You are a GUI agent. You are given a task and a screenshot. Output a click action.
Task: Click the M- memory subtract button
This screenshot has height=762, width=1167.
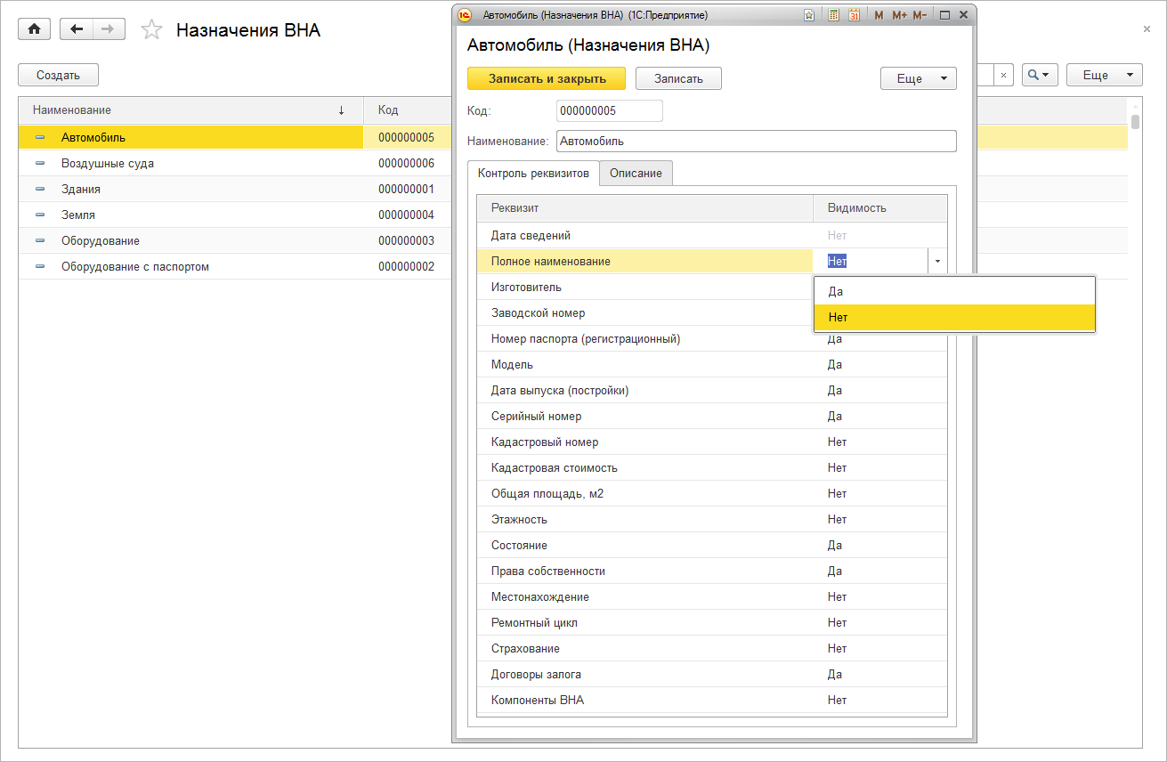(x=920, y=15)
